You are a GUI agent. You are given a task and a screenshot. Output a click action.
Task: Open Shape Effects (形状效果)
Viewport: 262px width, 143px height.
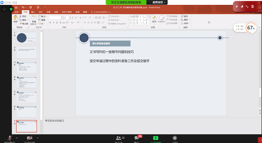(x=173, y=23)
